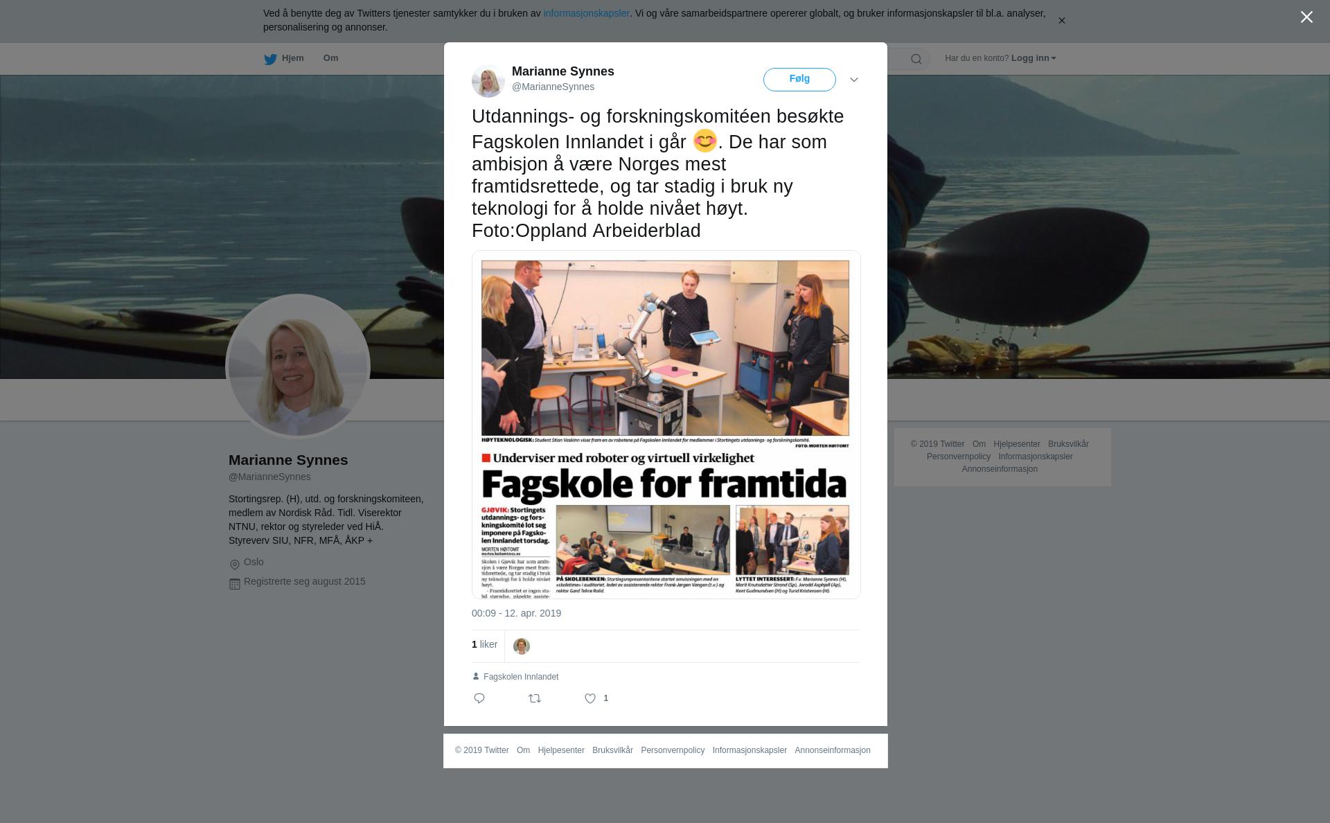View the 1 liker list
The image size is (1330, 823).
click(484, 644)
